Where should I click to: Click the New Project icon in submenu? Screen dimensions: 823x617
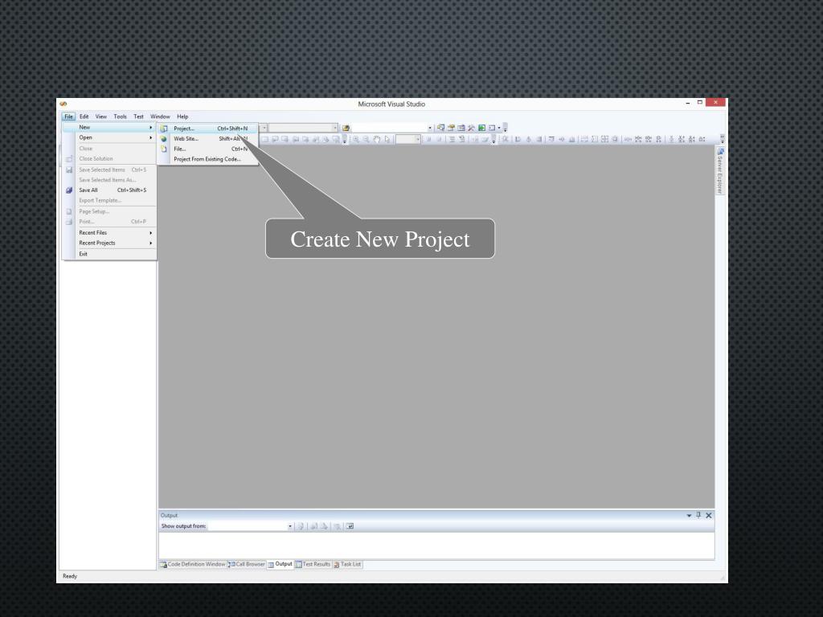[164, 129]
